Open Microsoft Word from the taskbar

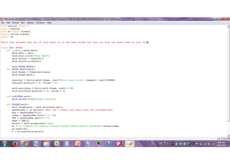(x=36, y=143)
